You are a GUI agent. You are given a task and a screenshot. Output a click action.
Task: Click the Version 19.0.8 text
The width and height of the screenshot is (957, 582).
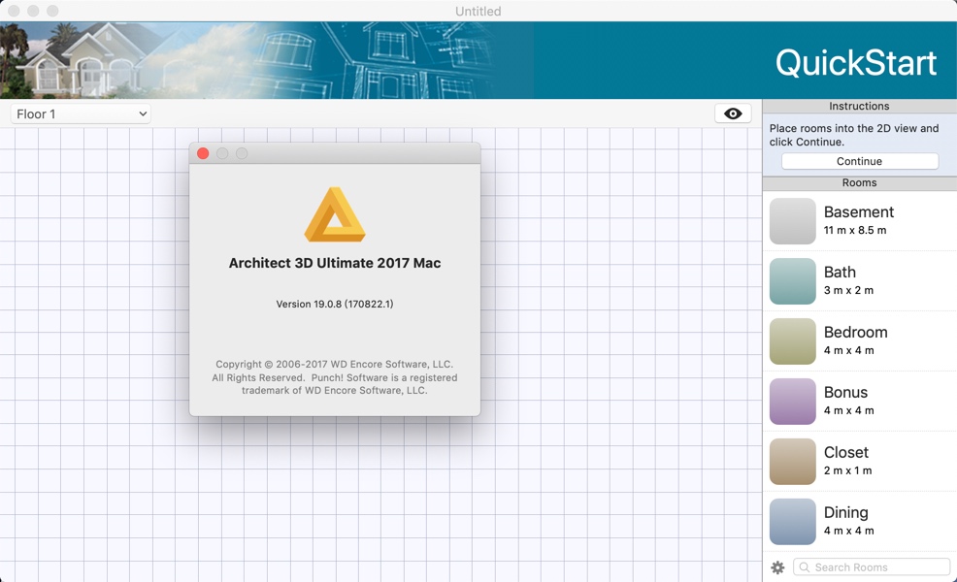(335, 304)
